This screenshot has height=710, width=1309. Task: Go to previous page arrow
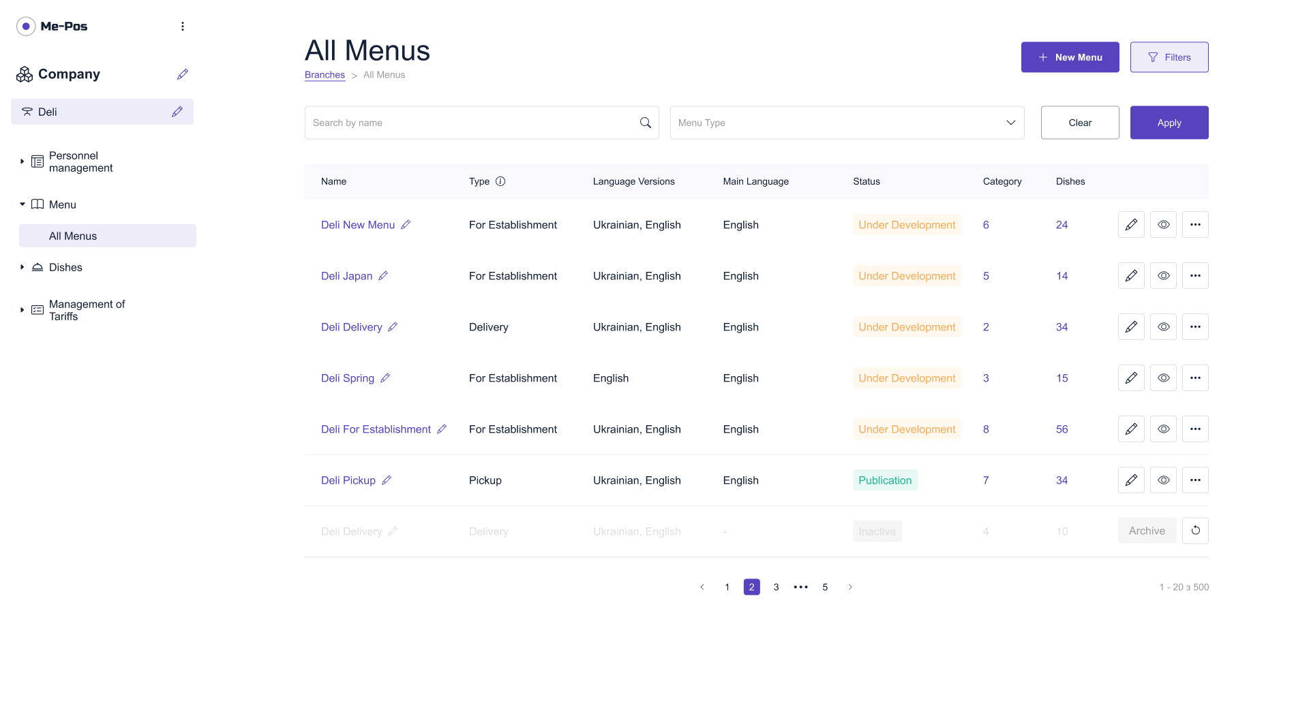[x=702, y=587]
